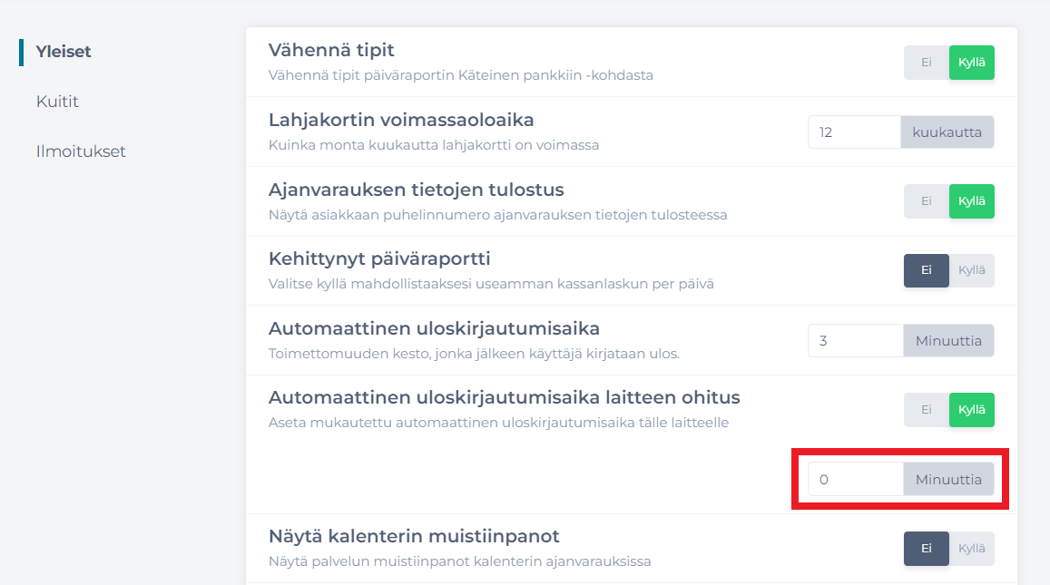Viewport: 1050px width, 585px height.
Task: Click the kuukautta unit label
Action: click(947, 132)
